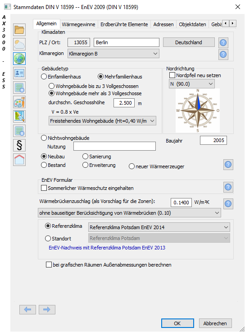
Task: Click the blue EnEV-Nachweis mit Referenzklima text
Action: click(107, 248)
